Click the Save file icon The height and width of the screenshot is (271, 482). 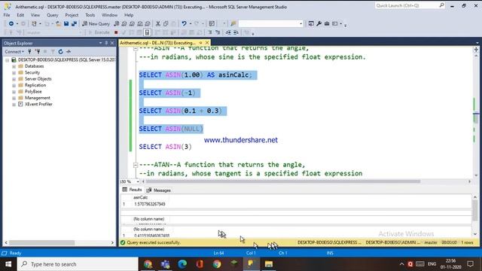pos(66,23)
